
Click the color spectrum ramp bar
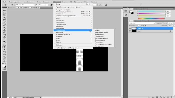coord(152,19)
